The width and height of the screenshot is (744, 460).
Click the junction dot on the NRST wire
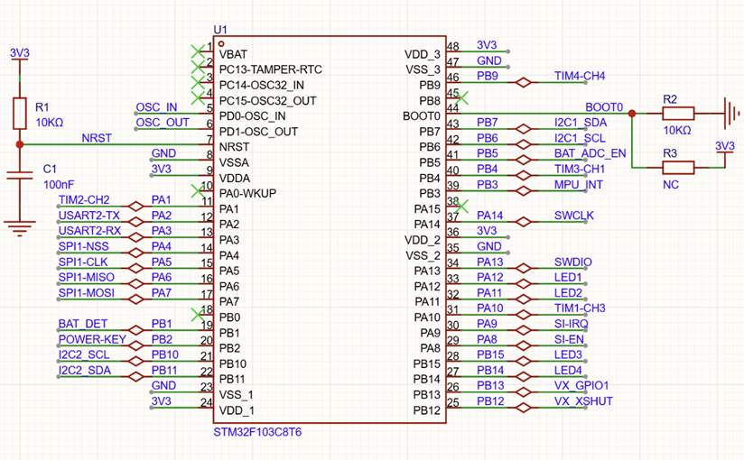click(20, 144)
